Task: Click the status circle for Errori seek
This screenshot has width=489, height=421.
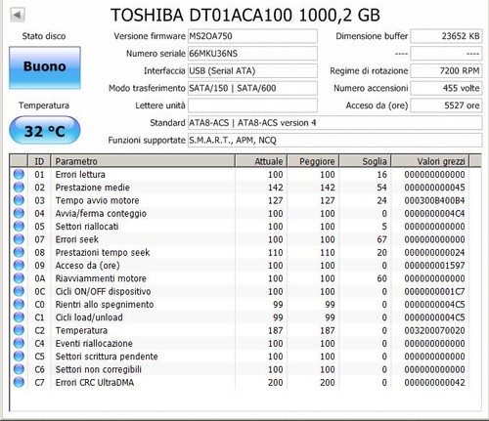Action: (19, 239)
